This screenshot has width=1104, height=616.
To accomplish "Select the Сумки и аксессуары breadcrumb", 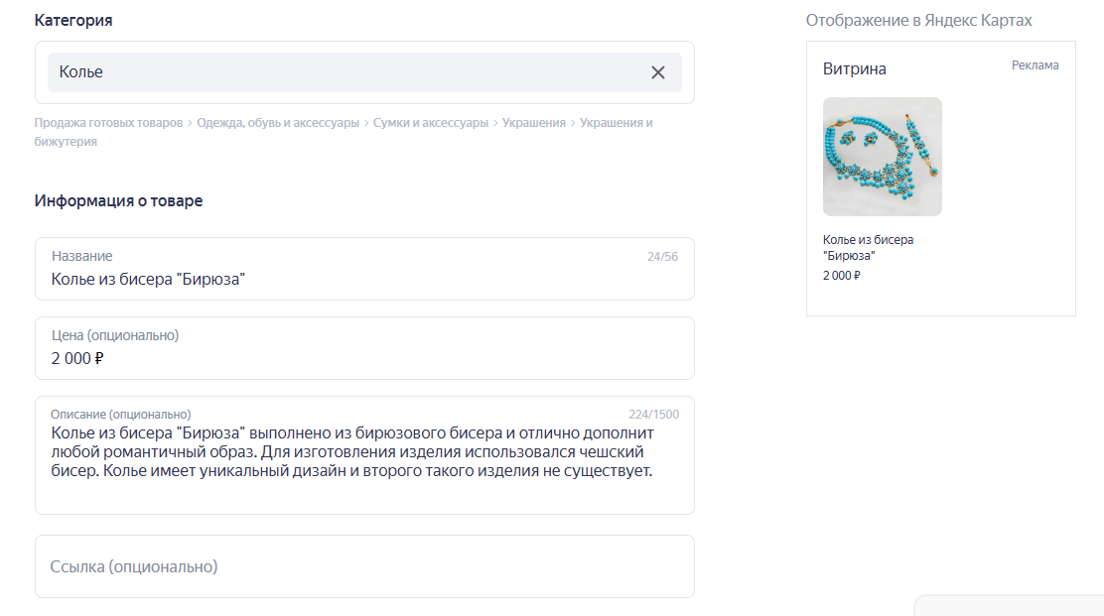I will [431, 123].
